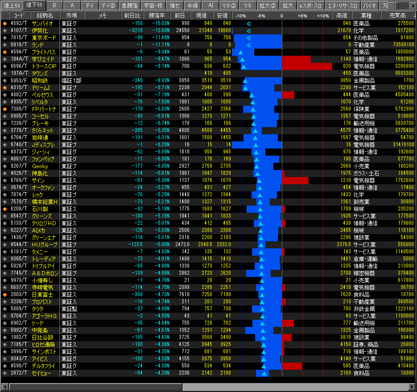Viewport: 417px width, 392px height.
Task: Move the horizontal scrollbar thumb
Action: 95,387
